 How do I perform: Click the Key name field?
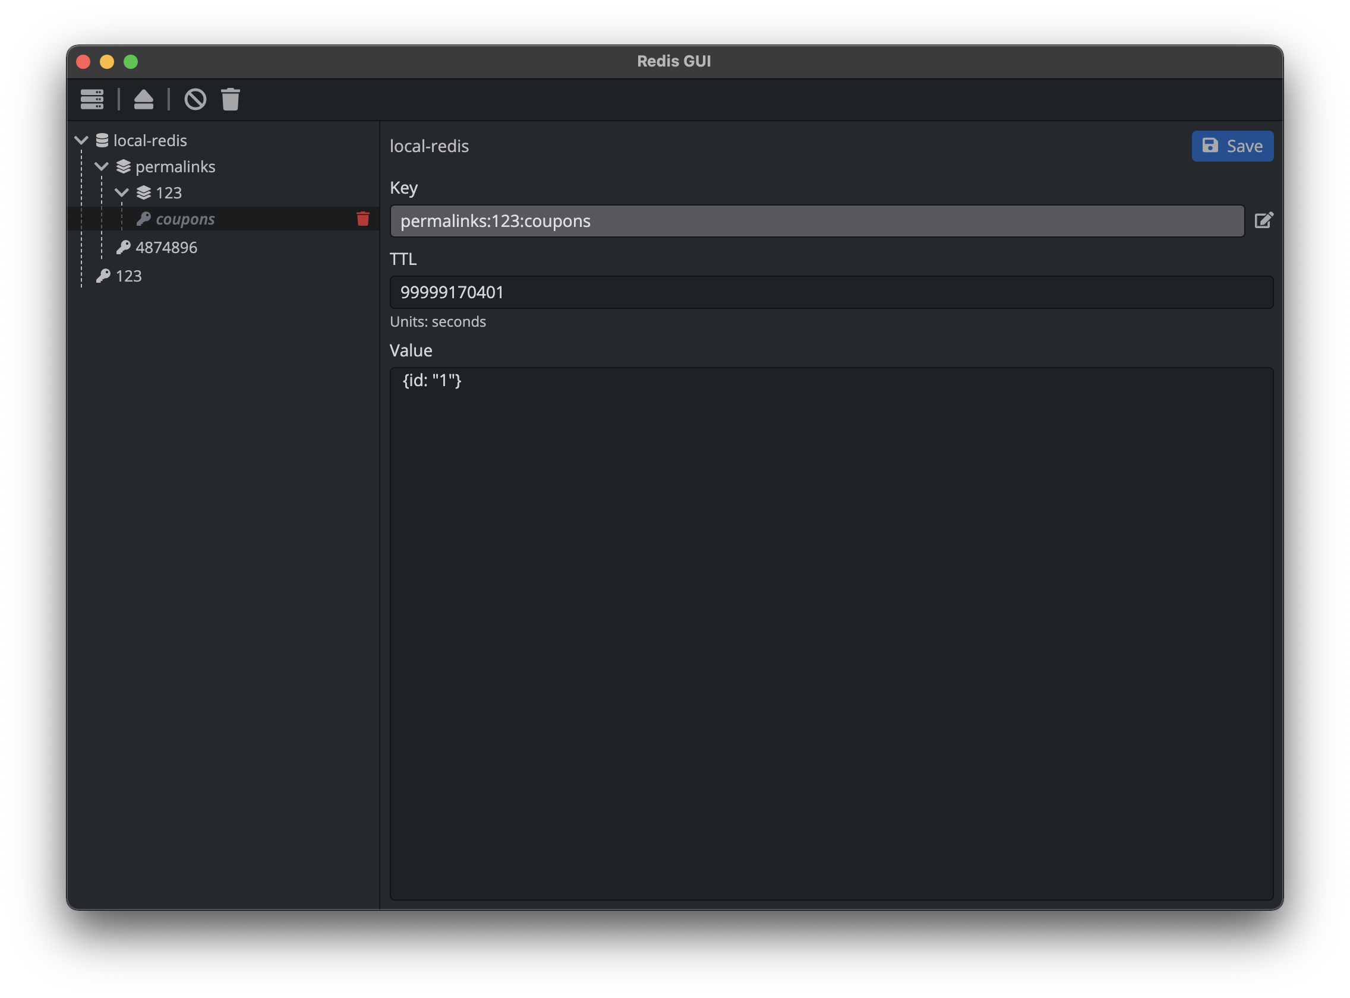[816, 221]
